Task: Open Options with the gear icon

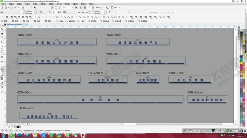Action: click(107, 8)
